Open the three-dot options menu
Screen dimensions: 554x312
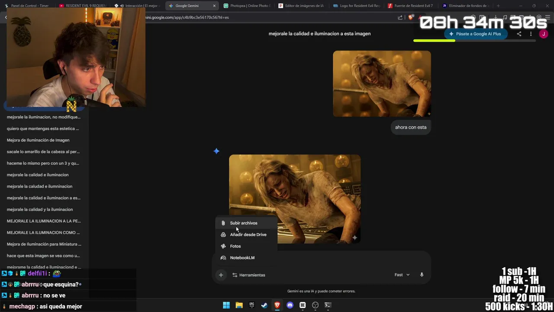531,34
